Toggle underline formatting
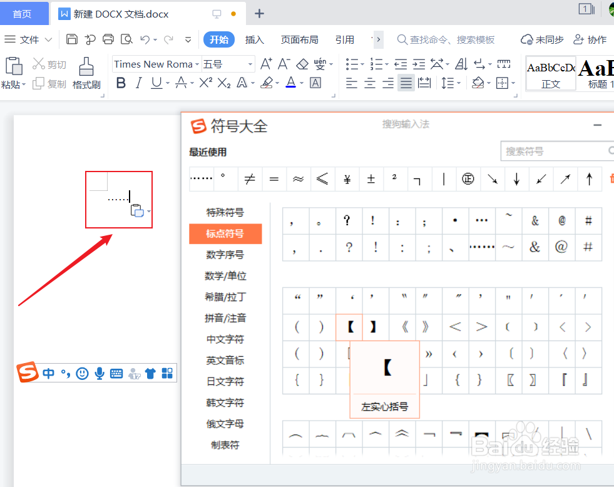Image resolution: width=614 pixels, height=487 pixels. pos(157,82)
